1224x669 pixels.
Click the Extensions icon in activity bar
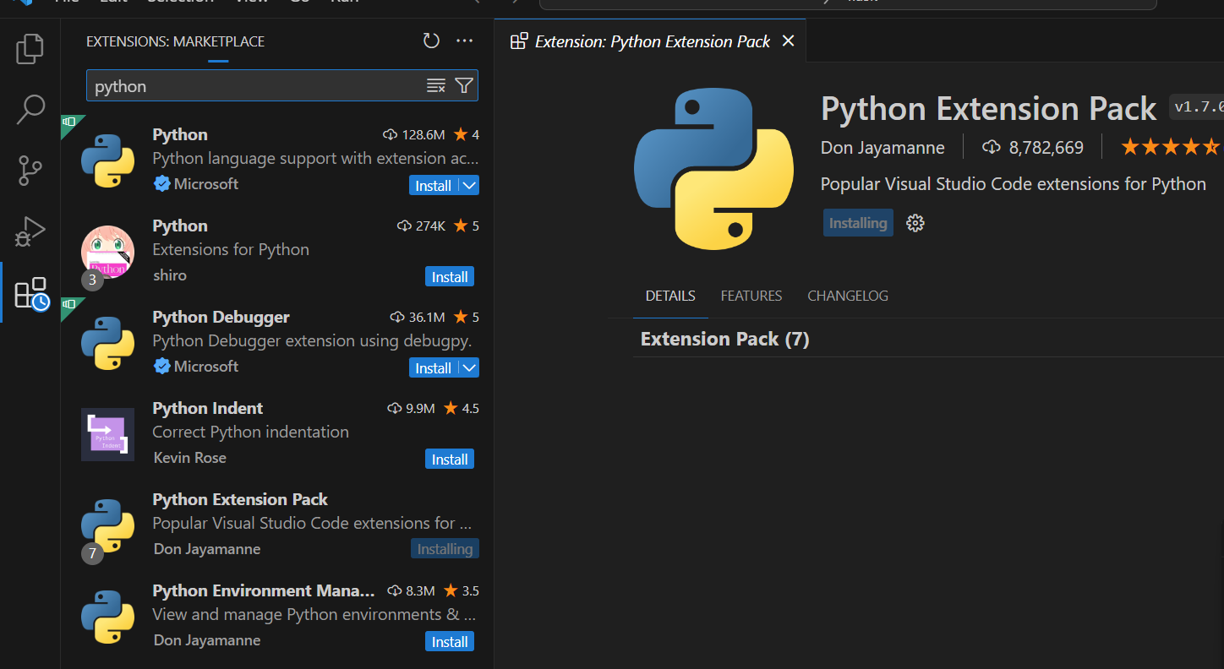(30, 293)
